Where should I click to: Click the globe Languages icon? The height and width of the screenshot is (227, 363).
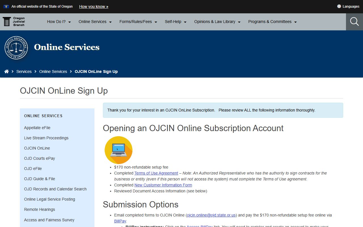pyautogui.click(x=339, y=6)
